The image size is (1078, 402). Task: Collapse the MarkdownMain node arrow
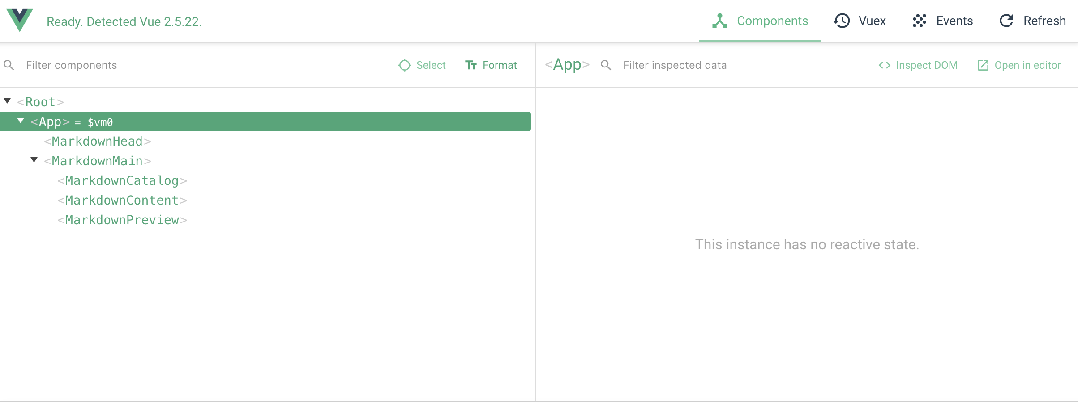point(34,160)
